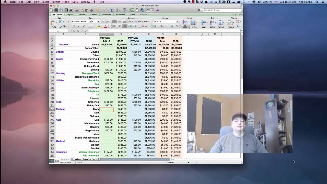Image resolution: width=327 pixels, height=184 pixels.
Task: Toggle align text right
Action: (124, 26)
